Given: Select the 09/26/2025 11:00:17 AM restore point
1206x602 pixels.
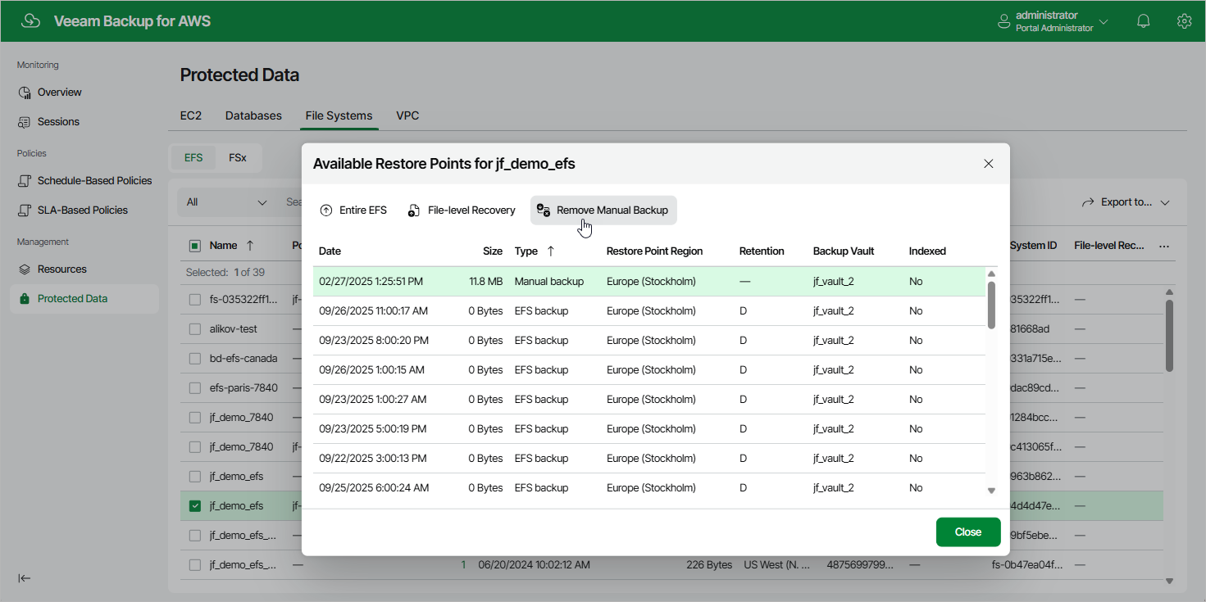Looking at the screenshot, I should (x=649, y=311).
